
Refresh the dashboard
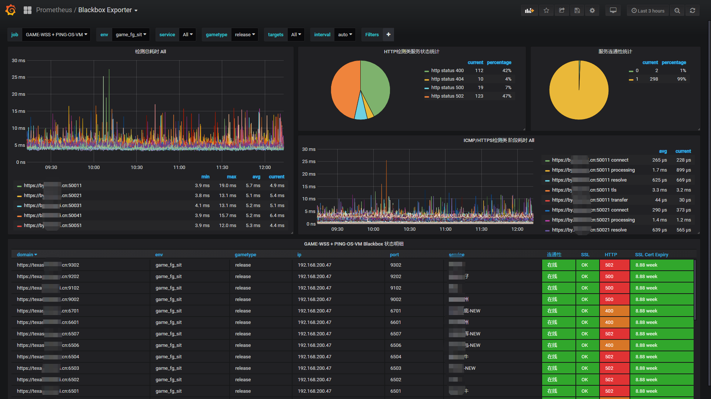[x=692, y=11]
